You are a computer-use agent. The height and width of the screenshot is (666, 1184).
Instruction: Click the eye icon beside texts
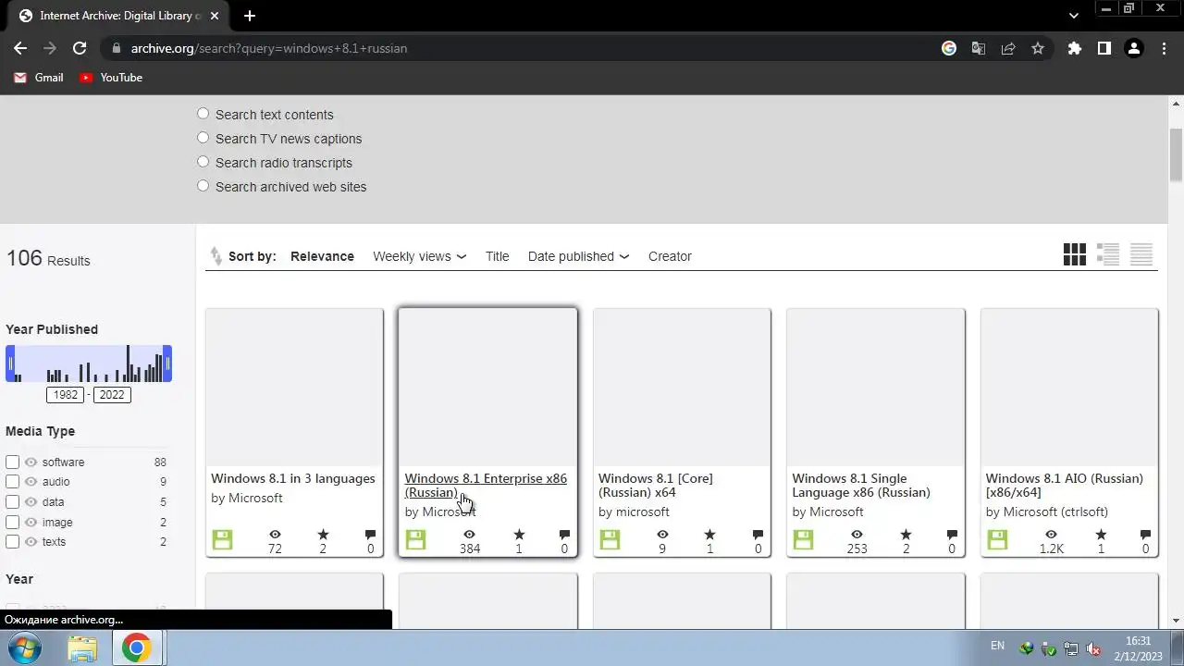(31, 541)
